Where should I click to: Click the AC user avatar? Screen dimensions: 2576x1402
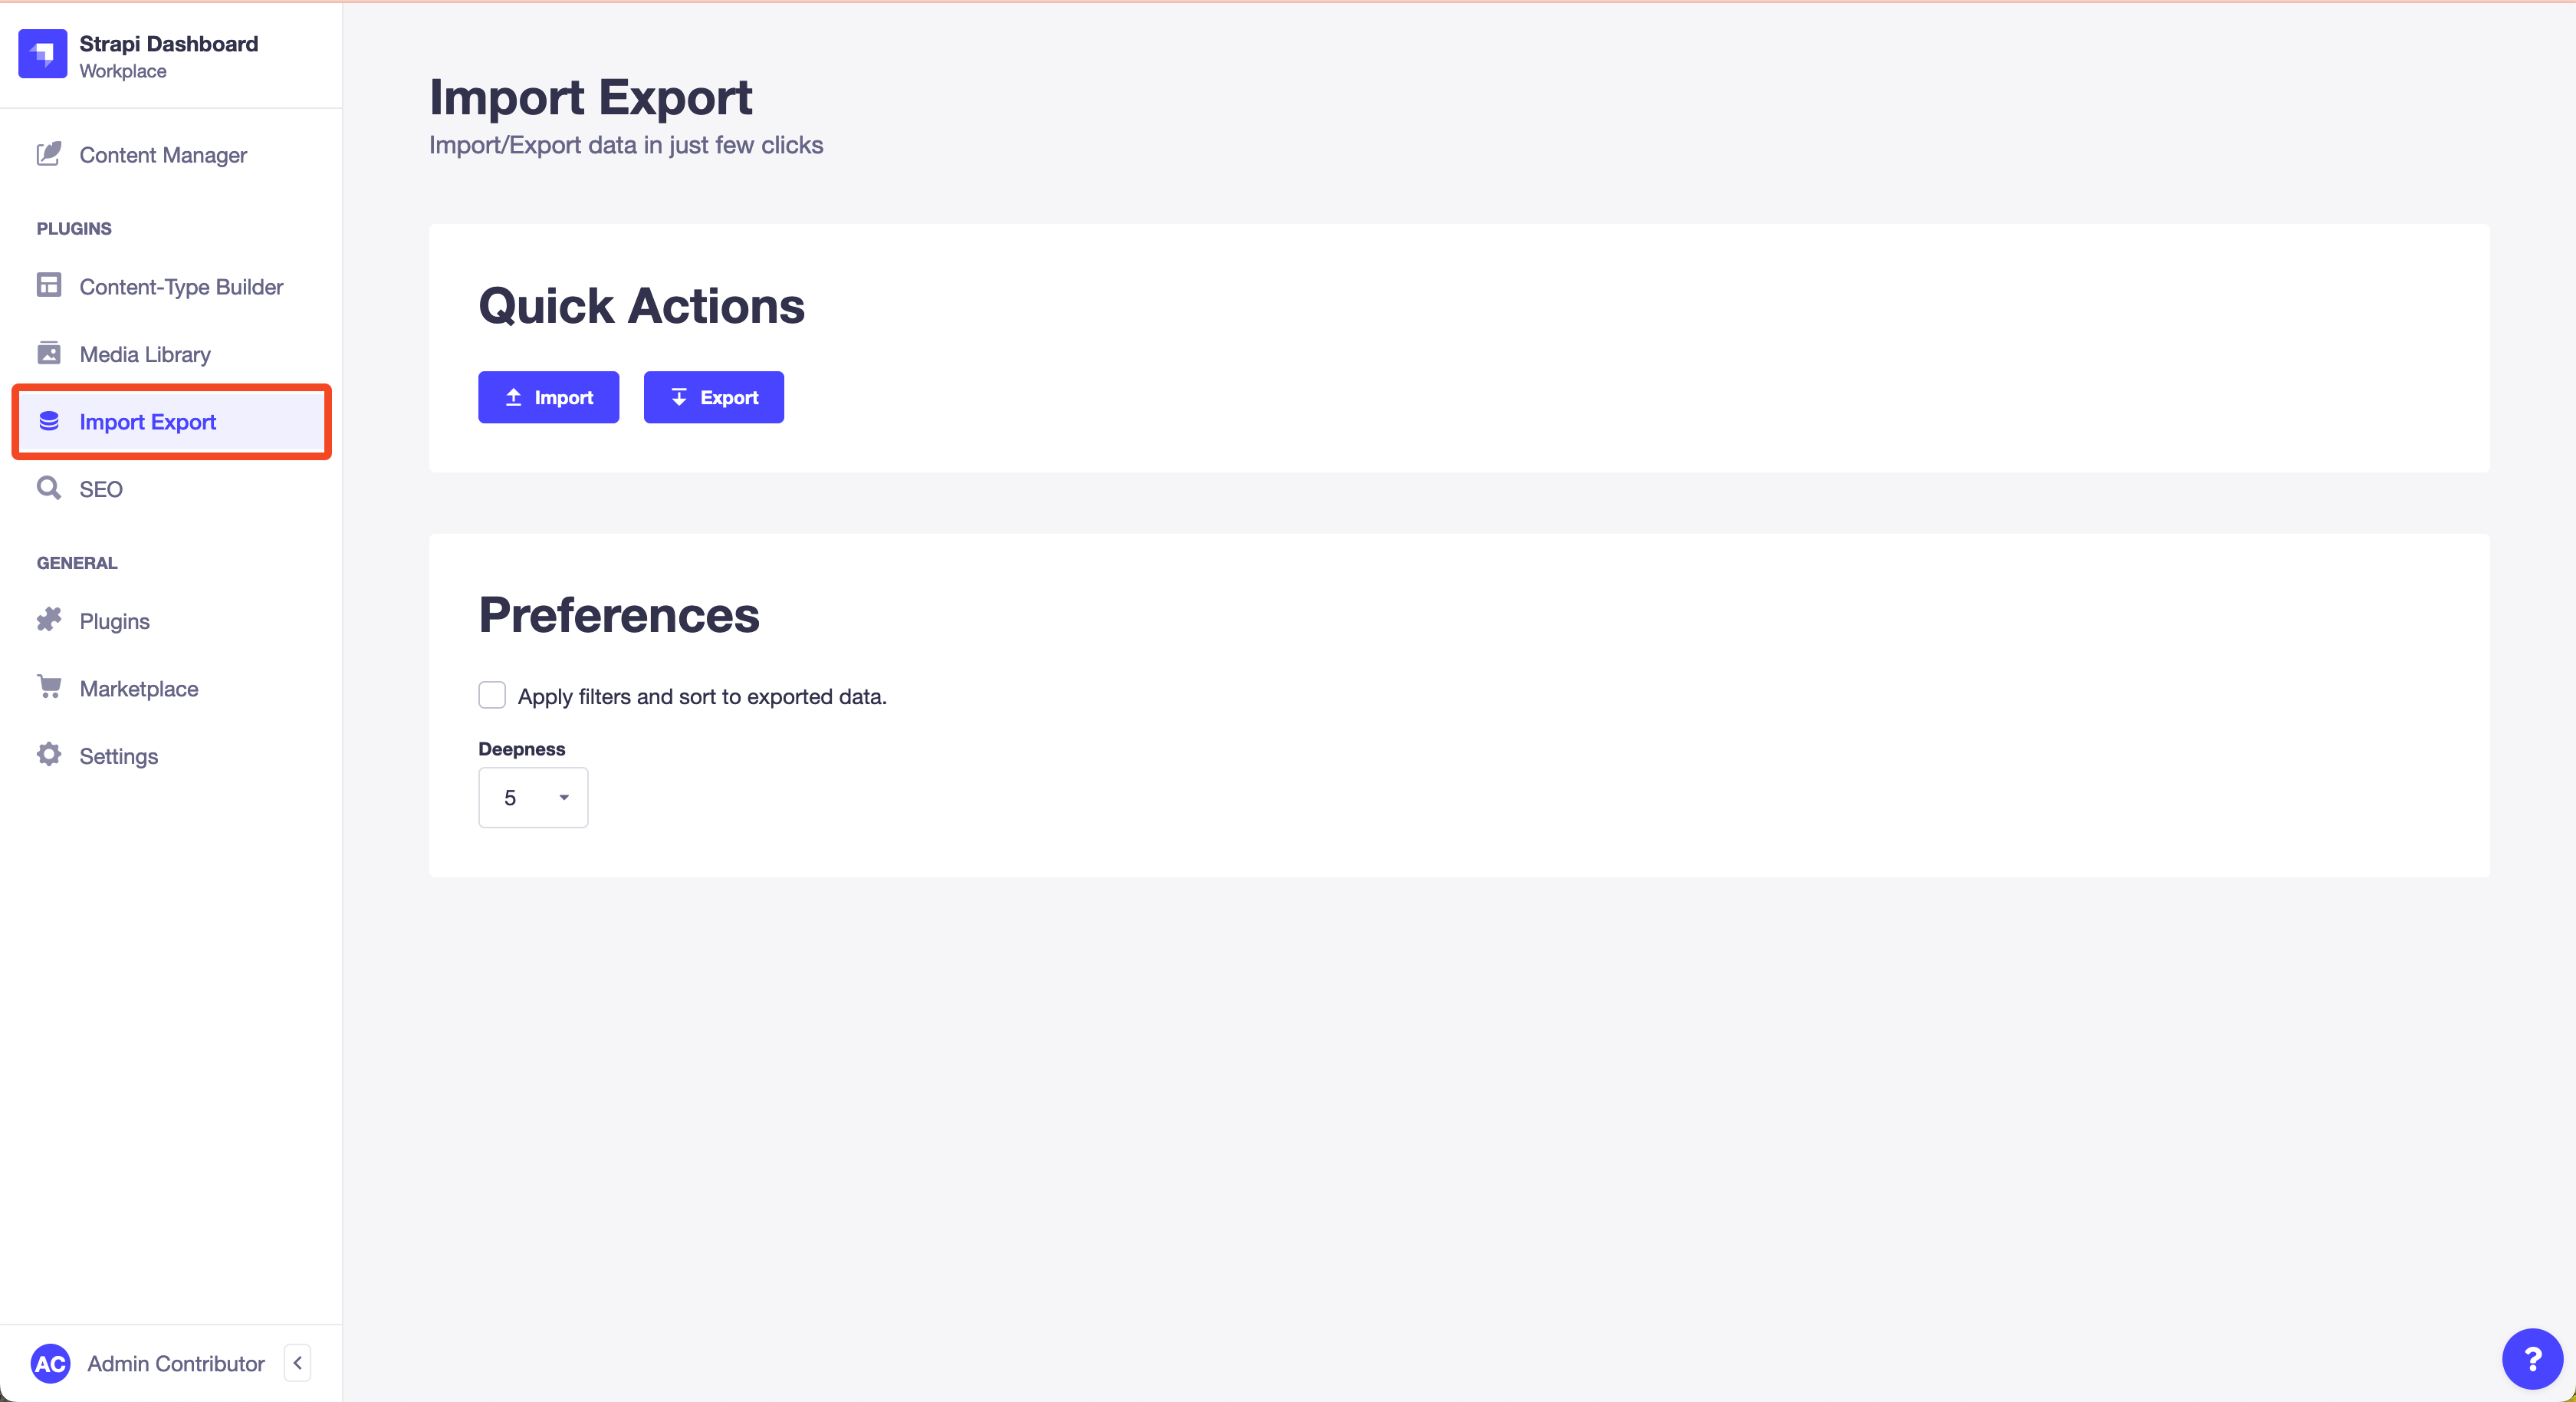[51, 1363]
